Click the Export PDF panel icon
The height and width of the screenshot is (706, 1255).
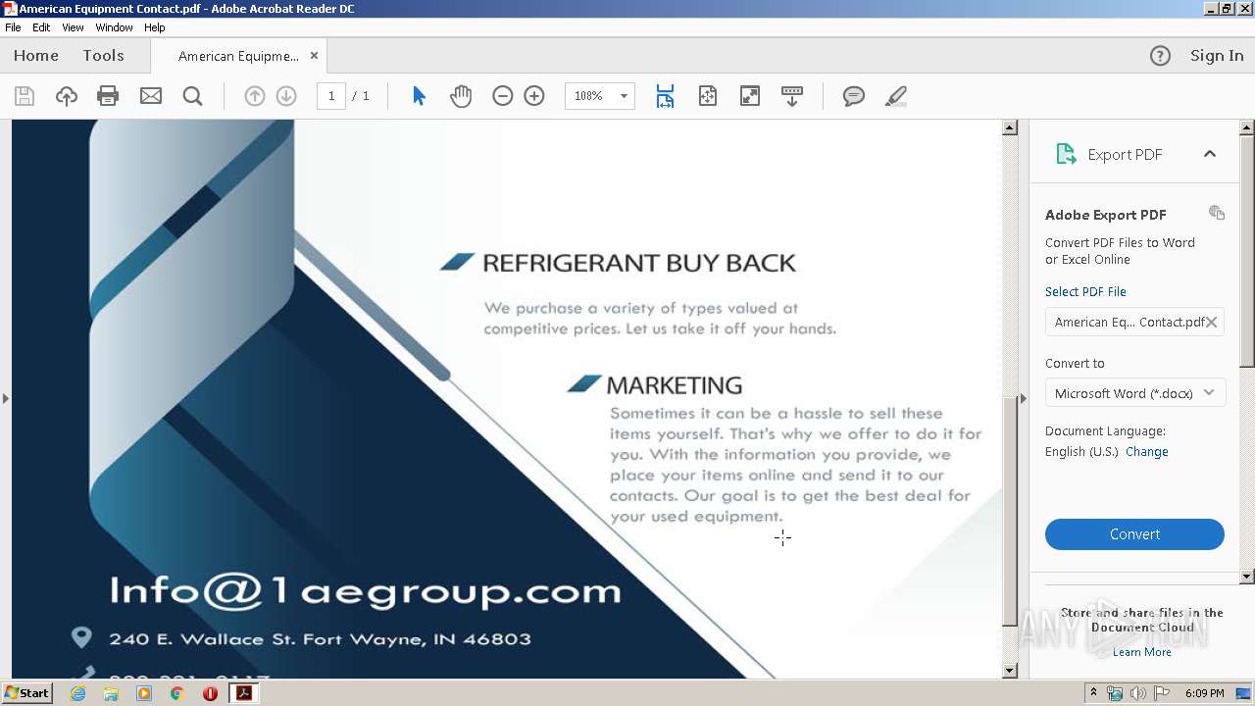[x=1066, y=154]
